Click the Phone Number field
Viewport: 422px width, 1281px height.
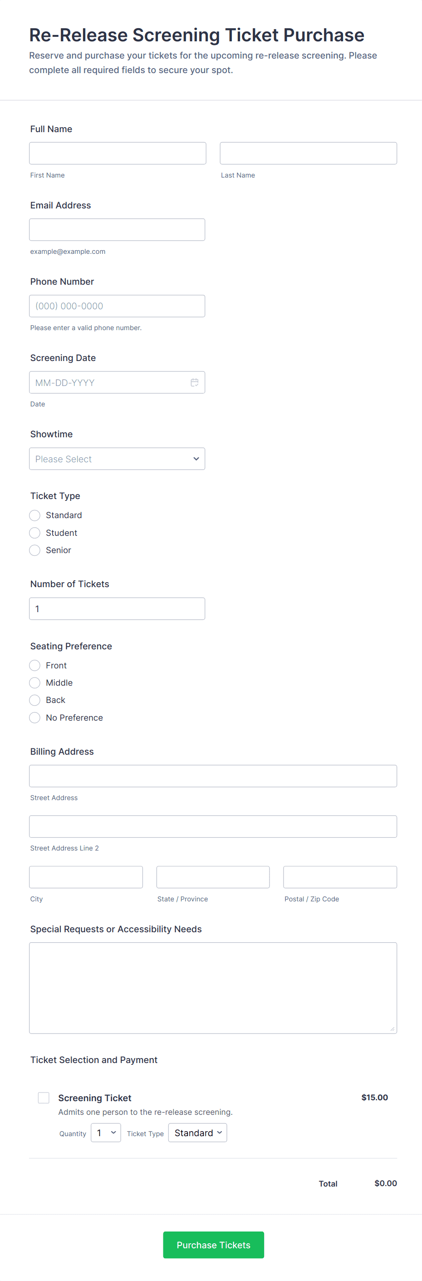point(117,306)
